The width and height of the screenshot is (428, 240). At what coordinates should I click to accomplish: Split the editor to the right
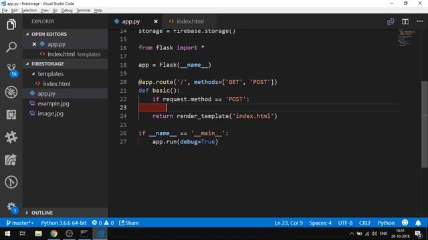[405, 21]
